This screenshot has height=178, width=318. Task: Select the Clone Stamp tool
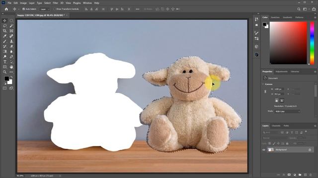click(11, 41)
